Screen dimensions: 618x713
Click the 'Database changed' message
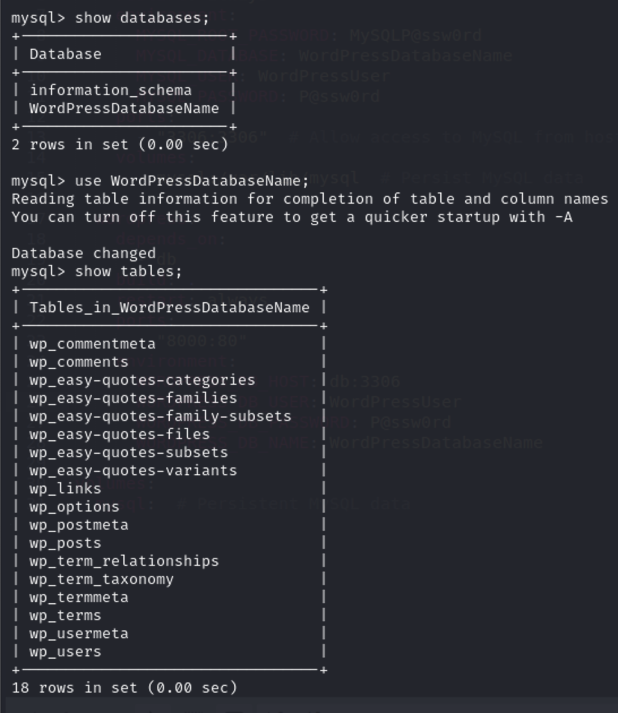click(84, 253)
